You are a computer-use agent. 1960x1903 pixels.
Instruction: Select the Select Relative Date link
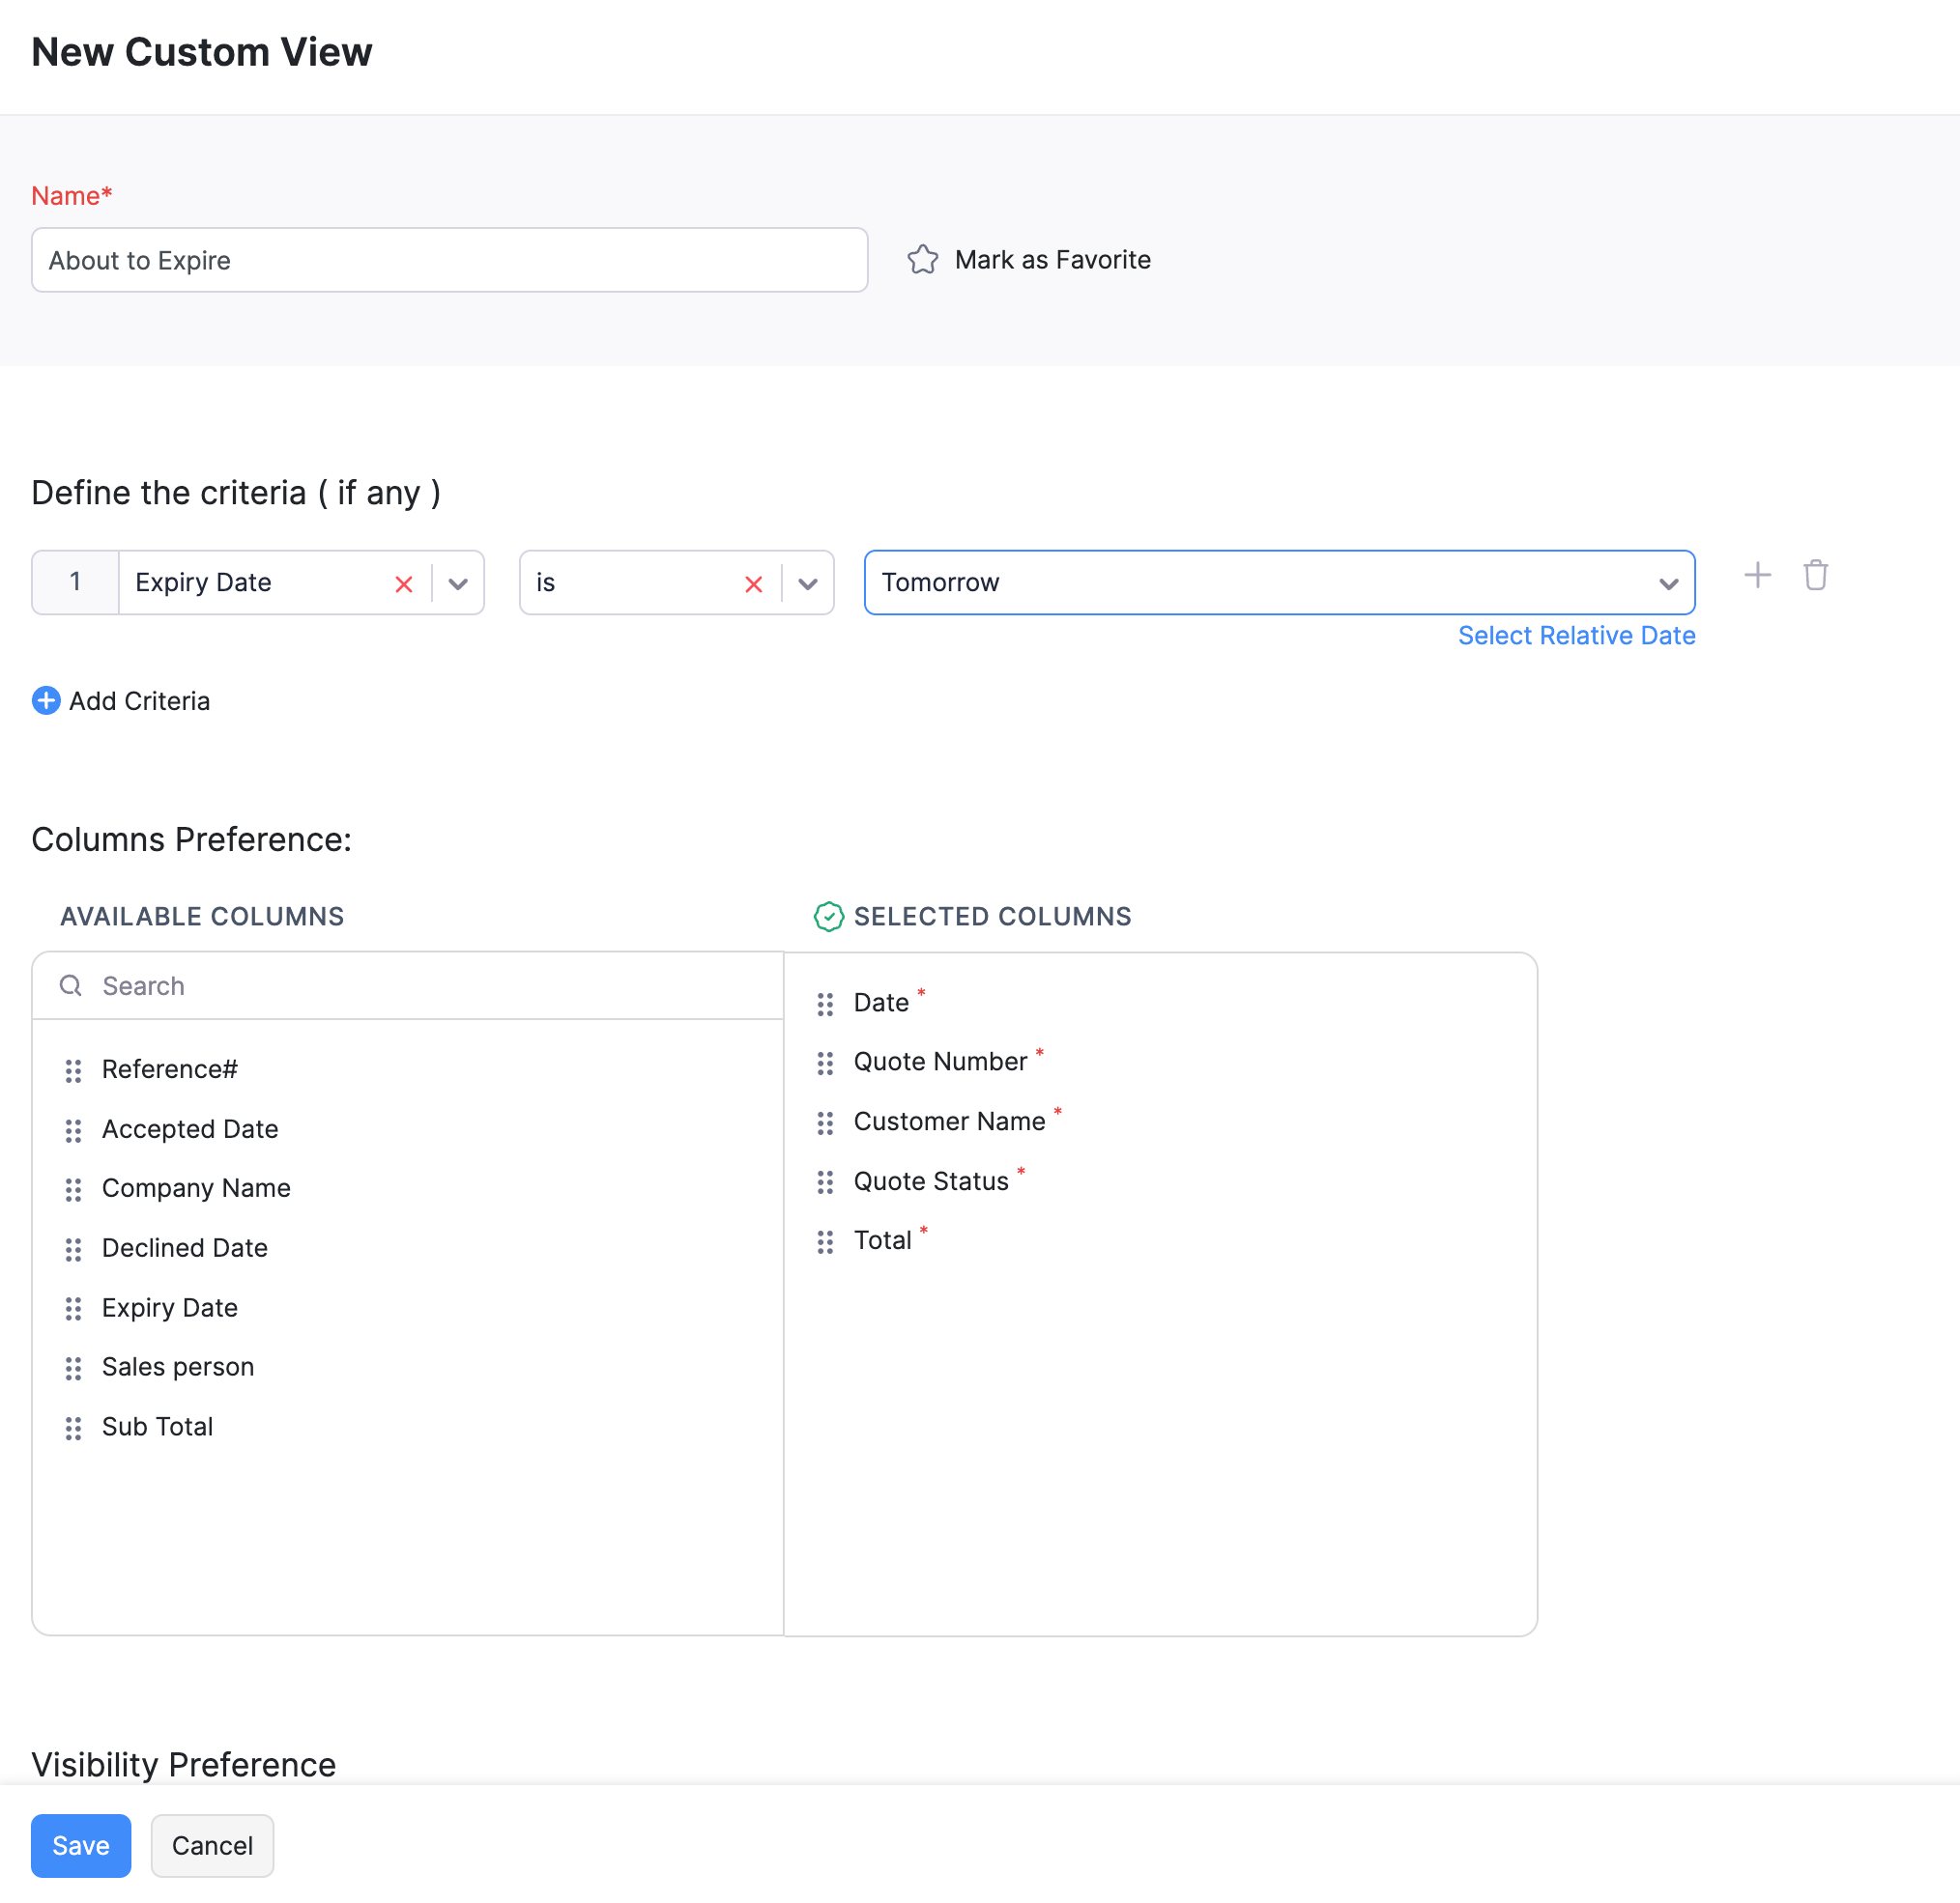[1576, 635]
